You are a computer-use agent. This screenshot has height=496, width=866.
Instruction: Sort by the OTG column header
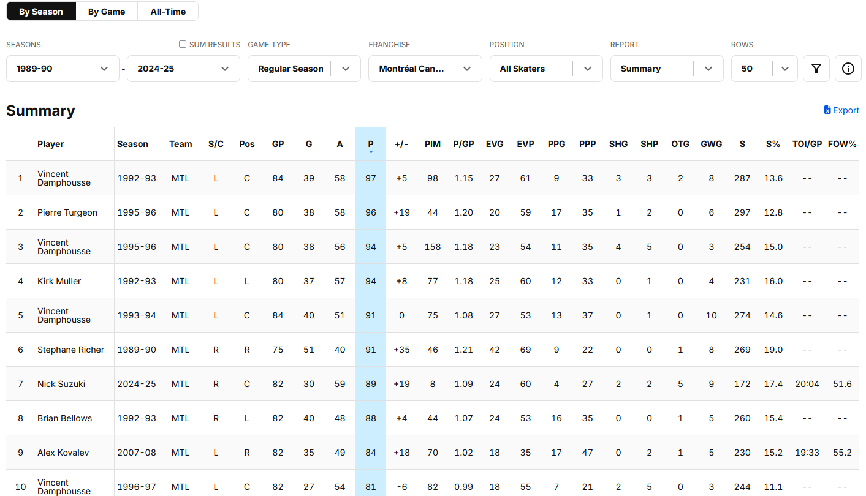coord(680,144)
